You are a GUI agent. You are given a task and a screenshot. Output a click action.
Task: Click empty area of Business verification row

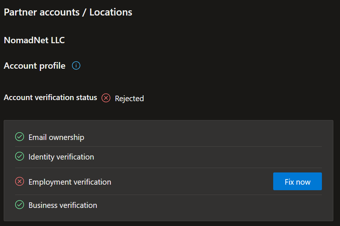[x=208, y=205]
